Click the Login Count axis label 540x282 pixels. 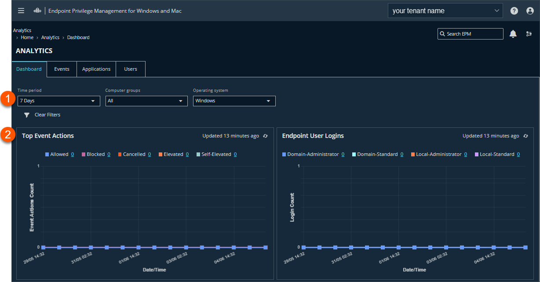(292, 207)
